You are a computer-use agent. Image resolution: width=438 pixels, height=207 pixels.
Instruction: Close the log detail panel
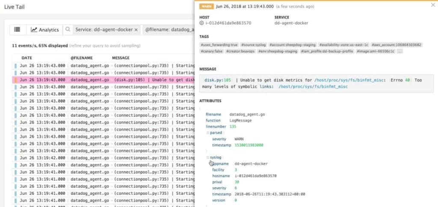[x=433, y=4]
